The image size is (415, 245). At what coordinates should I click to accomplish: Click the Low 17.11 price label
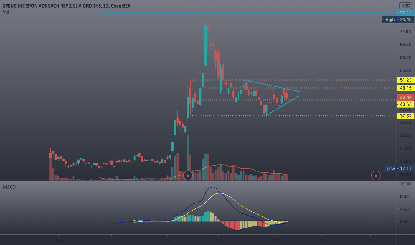(399, 168)
